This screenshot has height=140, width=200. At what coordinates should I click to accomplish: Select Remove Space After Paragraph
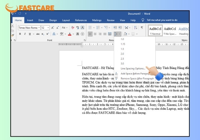[x=135, y=78]
